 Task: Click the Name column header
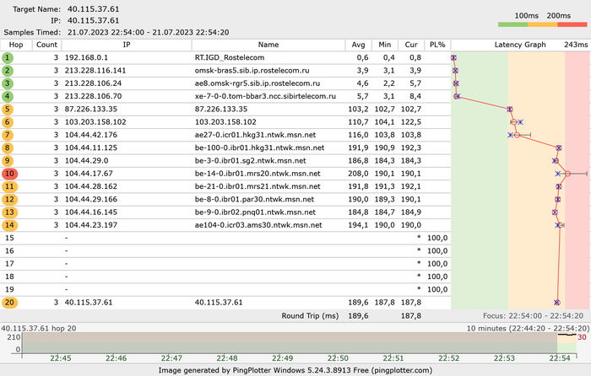tap(268, 44)
